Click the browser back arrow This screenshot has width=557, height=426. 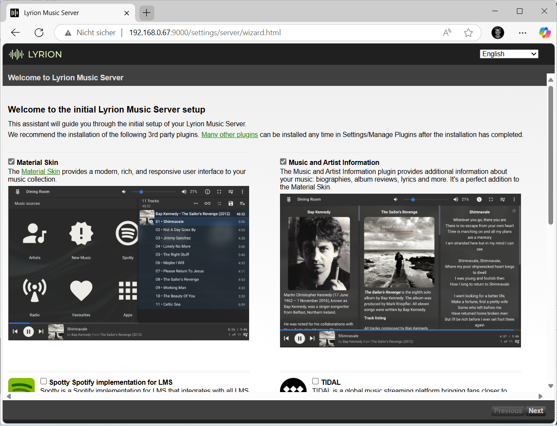pos(15,33)
